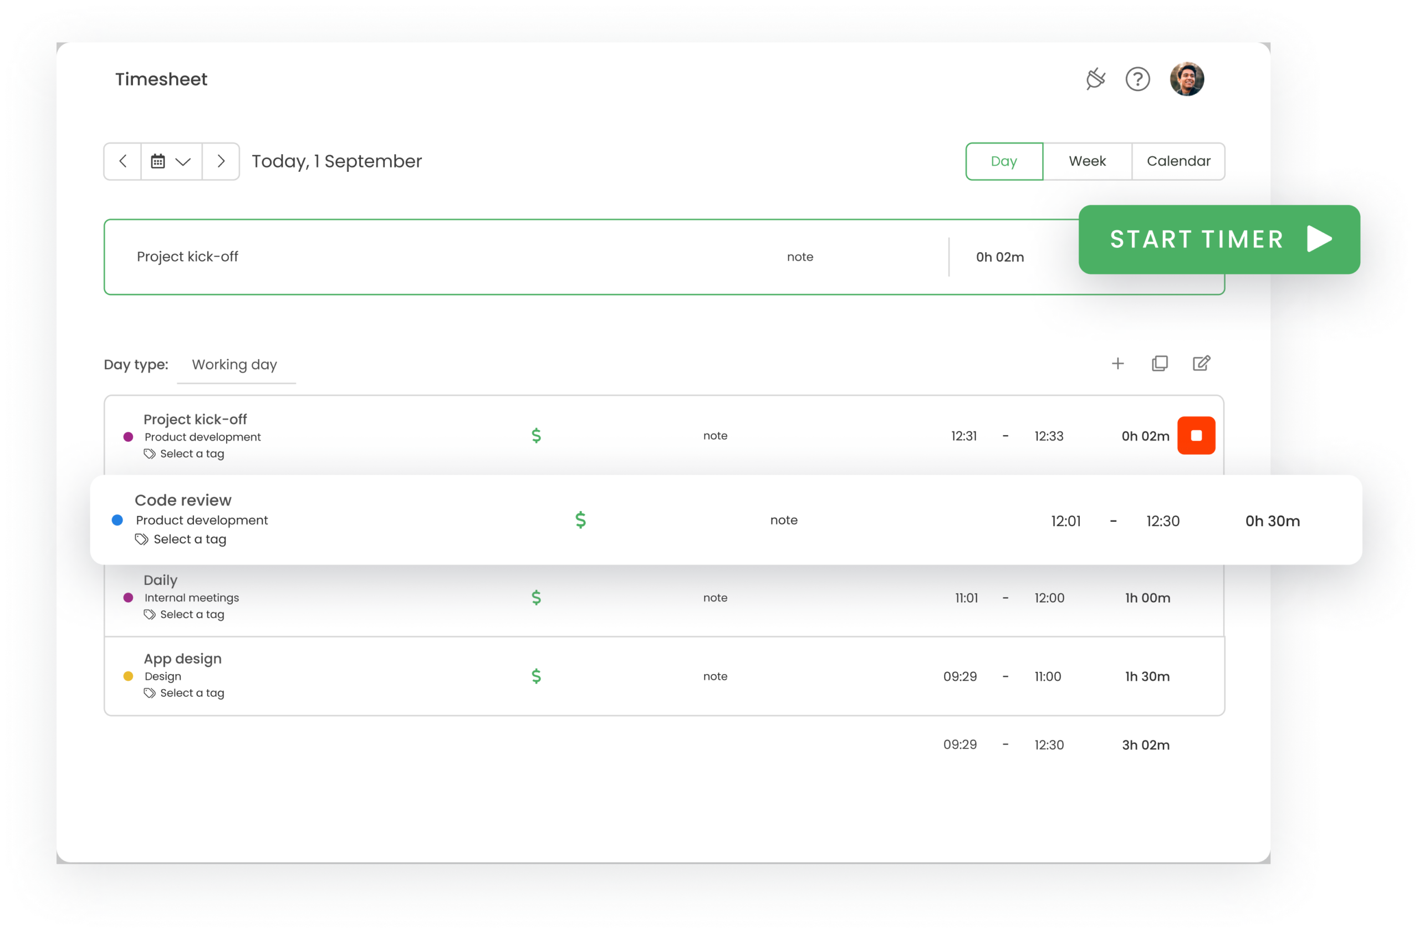The image size is (1419, 933).
Task: Toggle the billable dollar on App design
Action: point(536,675)
